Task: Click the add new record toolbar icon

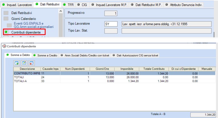Action: 17,63
